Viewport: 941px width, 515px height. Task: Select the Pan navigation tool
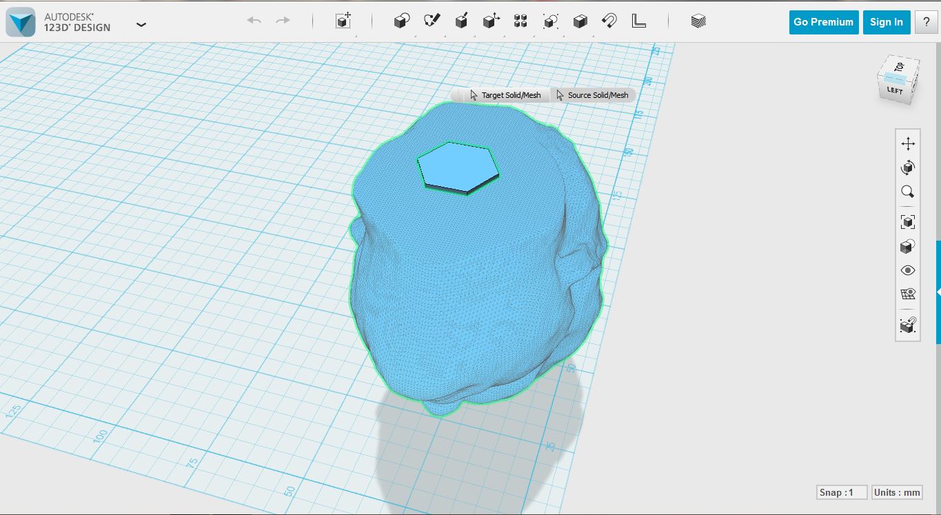tap(908, 143)
